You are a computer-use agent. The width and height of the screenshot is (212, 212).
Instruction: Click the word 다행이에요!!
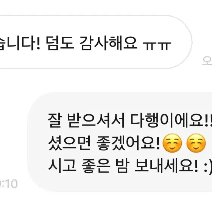click(x=171, y=120)
